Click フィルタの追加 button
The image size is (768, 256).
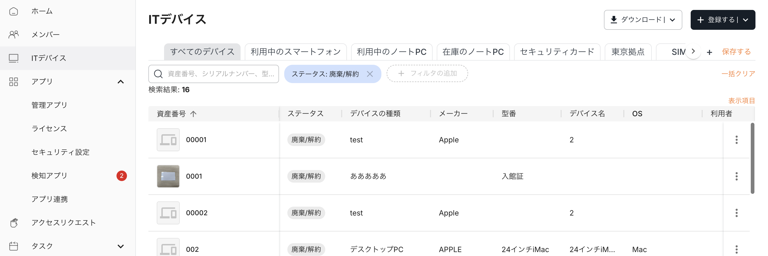click(427, 73)
